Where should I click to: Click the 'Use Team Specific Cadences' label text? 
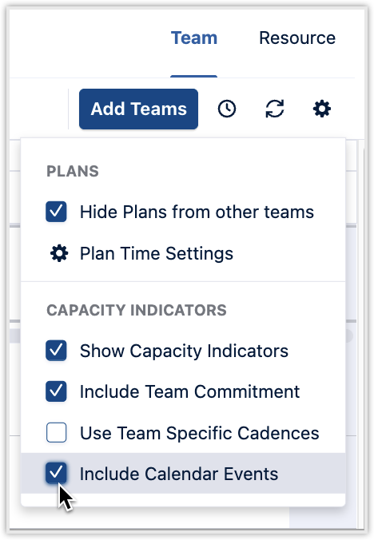click(200, 433)
